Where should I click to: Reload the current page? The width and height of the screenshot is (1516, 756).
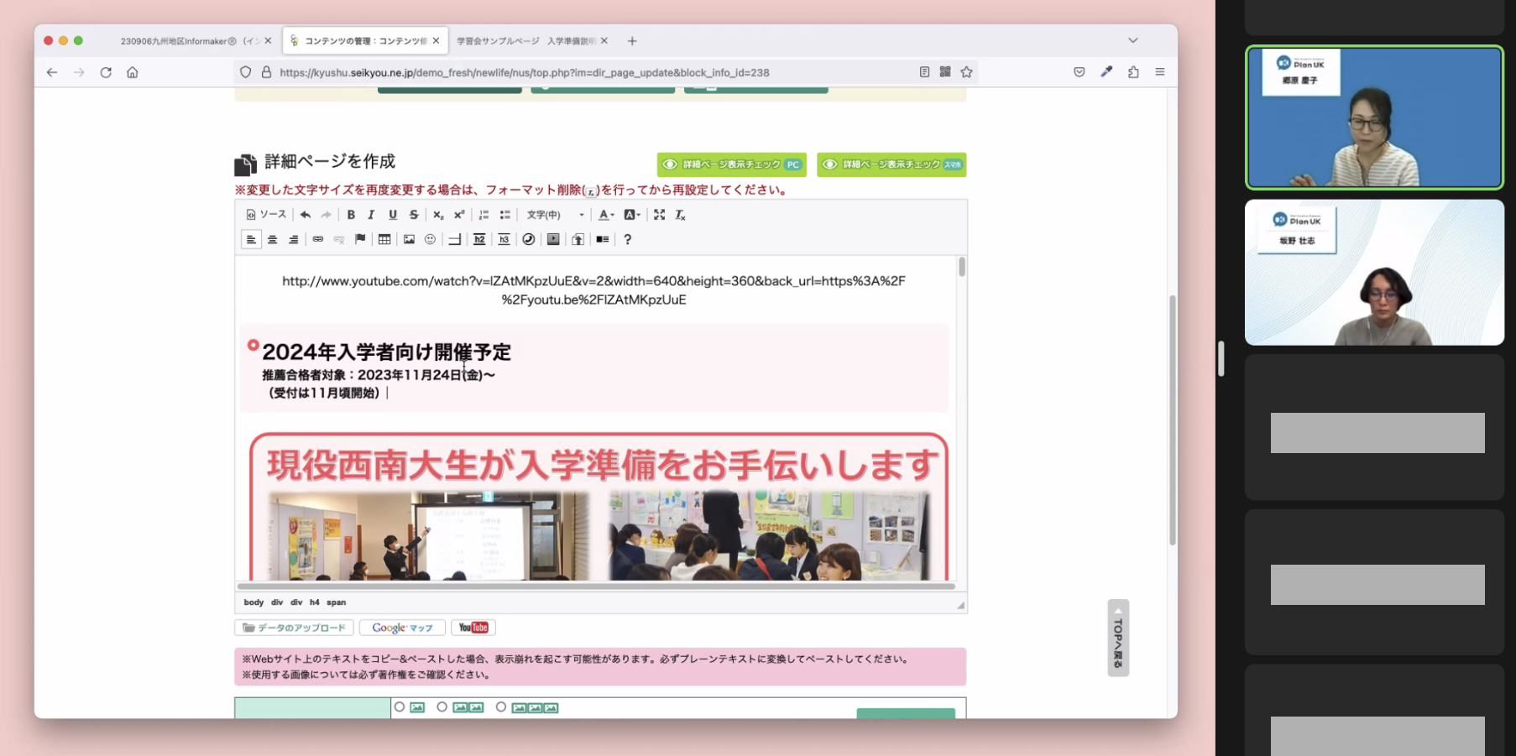(106, 72)
